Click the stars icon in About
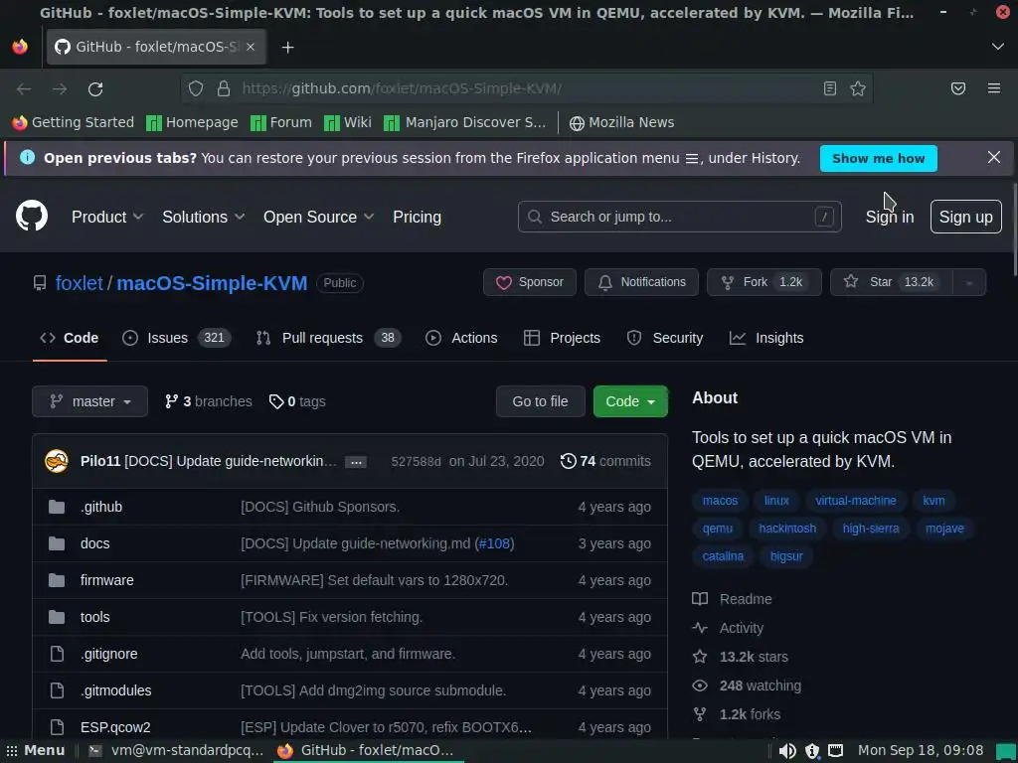 pos(700,657)
